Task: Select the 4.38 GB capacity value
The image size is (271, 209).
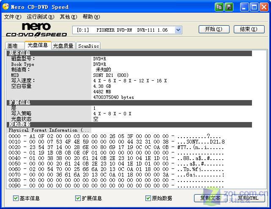Action: click(x=102, y=86)
